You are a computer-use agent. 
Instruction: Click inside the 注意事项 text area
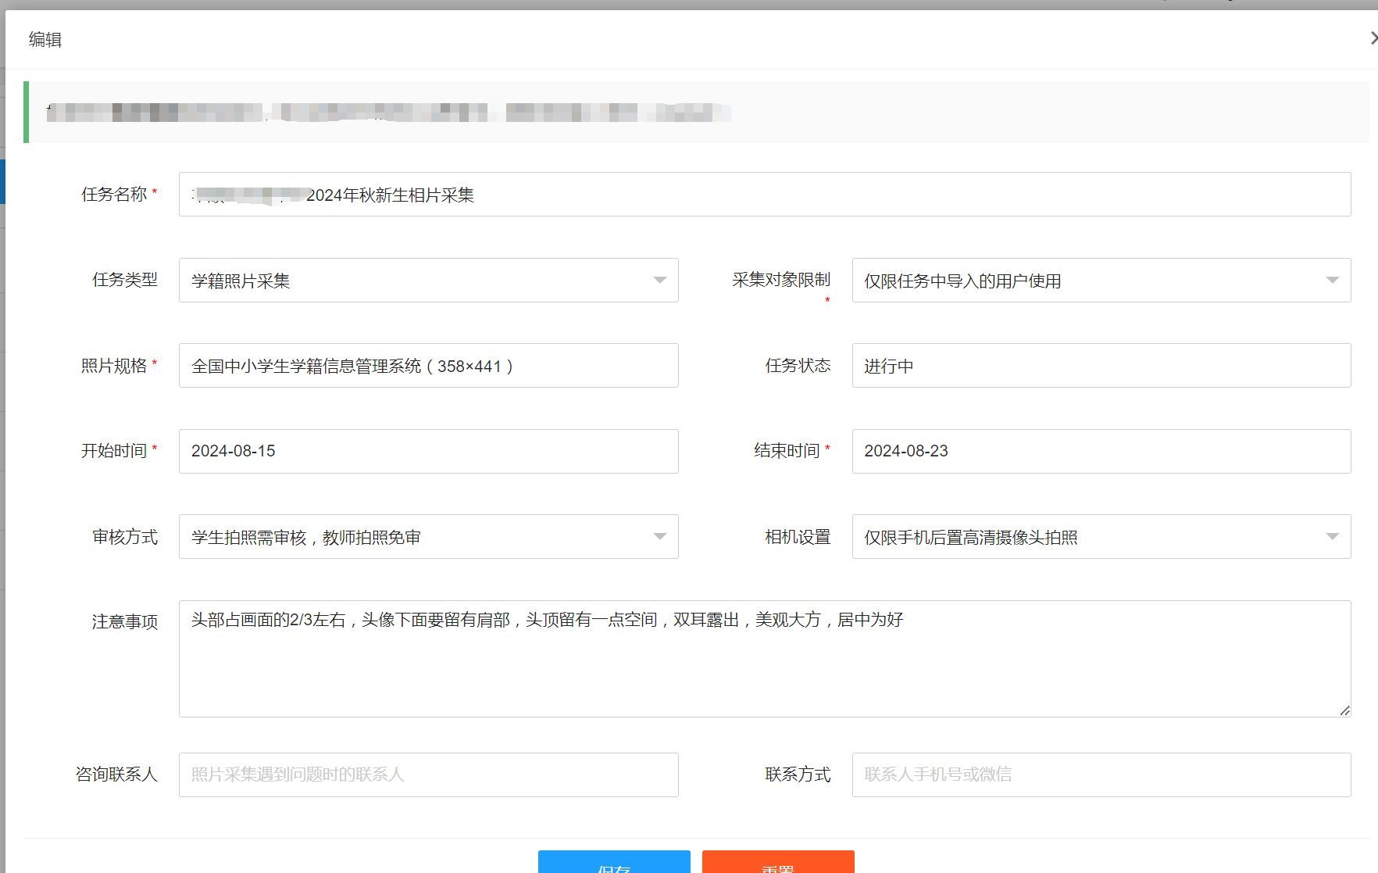tap(765, 659)
